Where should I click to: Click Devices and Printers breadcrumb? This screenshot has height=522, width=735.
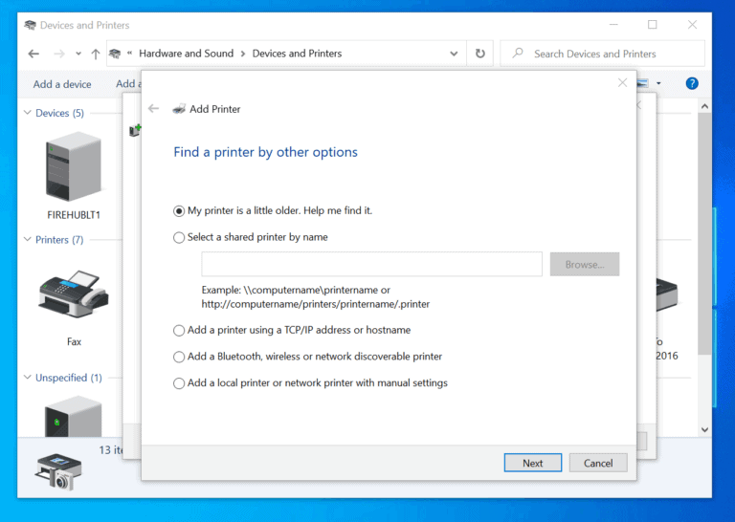click(x=297, y=54)
